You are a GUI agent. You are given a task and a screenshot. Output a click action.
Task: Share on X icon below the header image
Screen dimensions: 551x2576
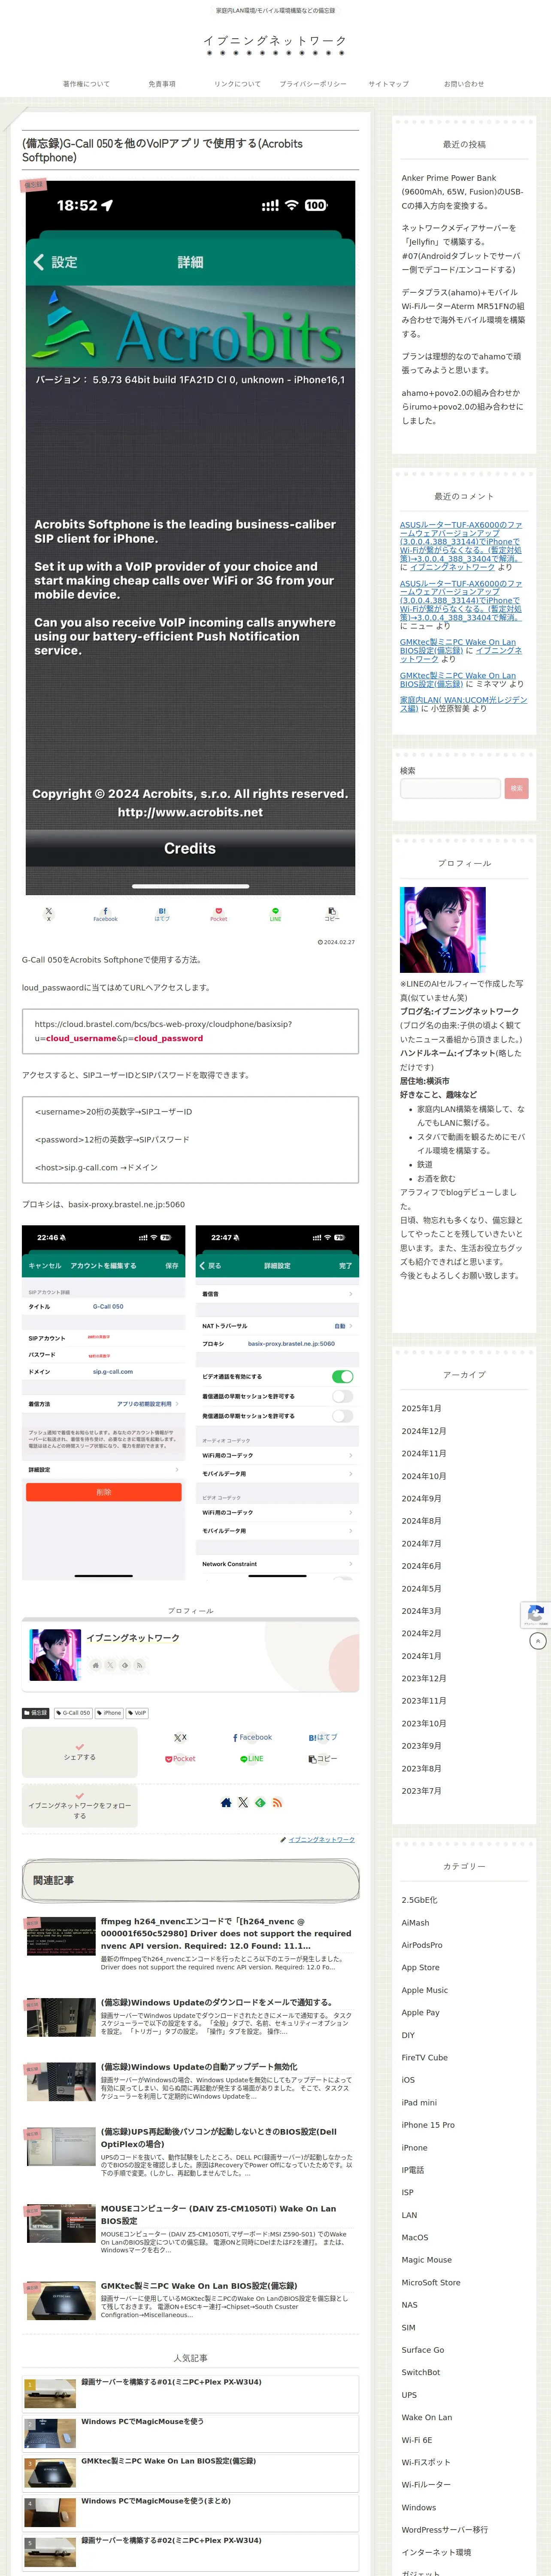point(48,914)
